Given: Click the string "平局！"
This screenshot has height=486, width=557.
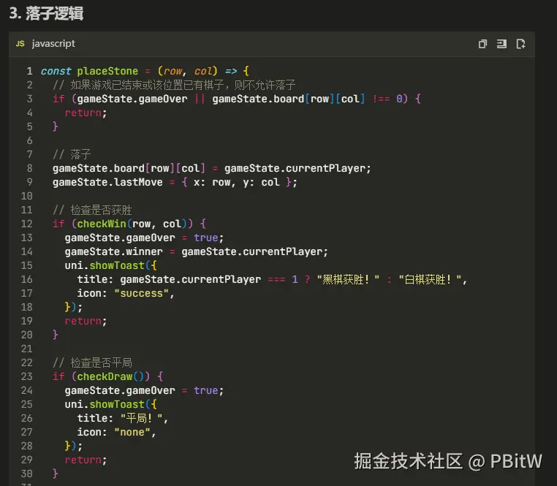Looking at the screenshot, I should 141,418.
